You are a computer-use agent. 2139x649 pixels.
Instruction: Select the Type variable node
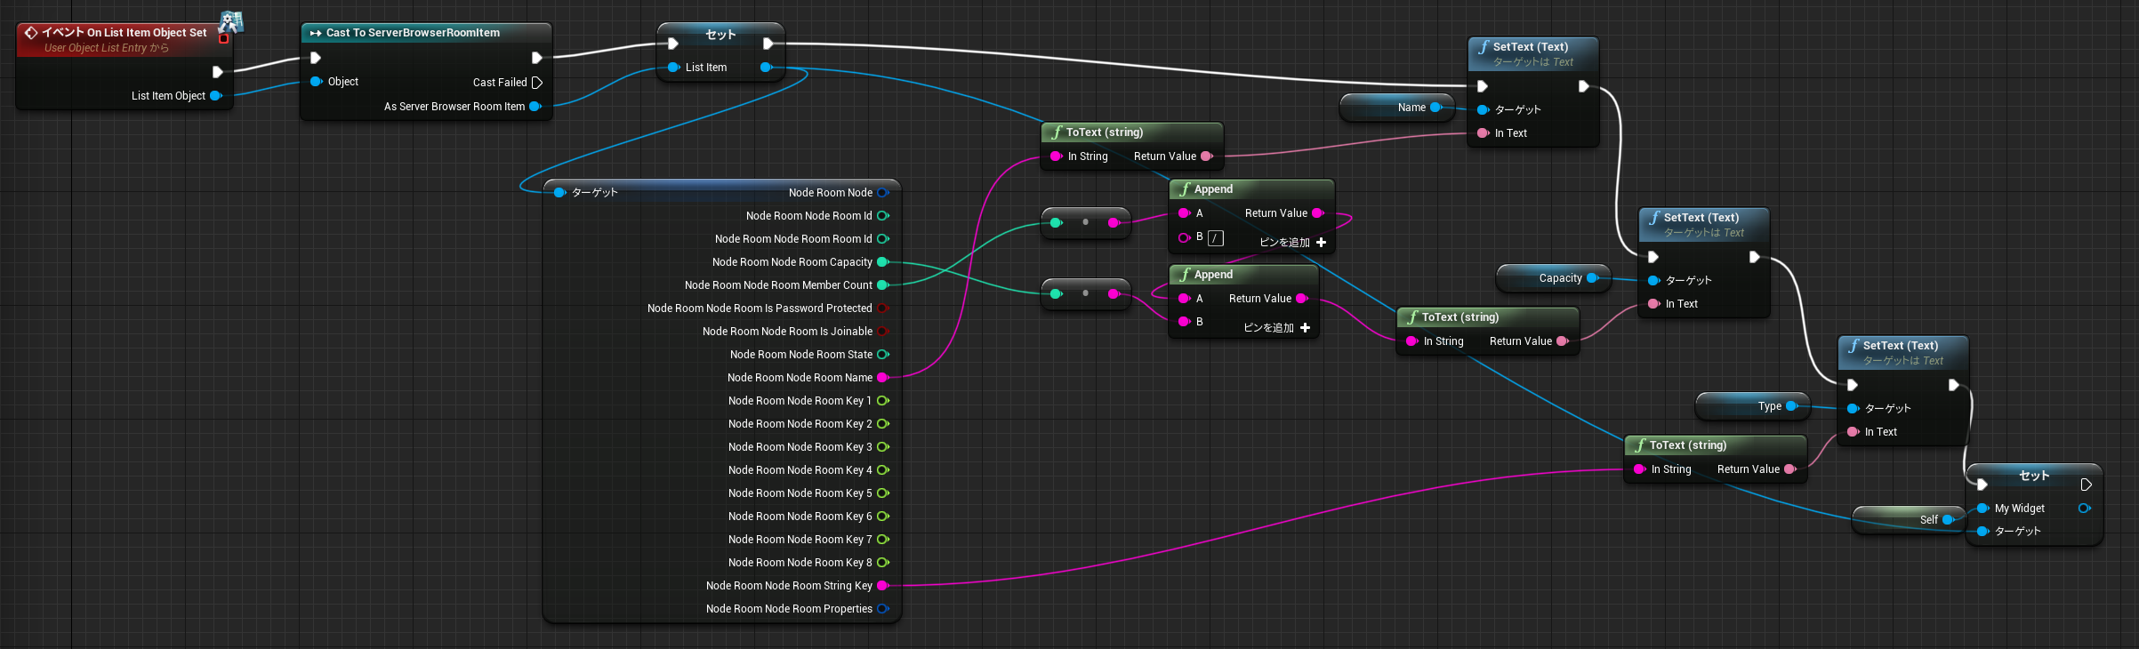click(x=1753, y=406)
